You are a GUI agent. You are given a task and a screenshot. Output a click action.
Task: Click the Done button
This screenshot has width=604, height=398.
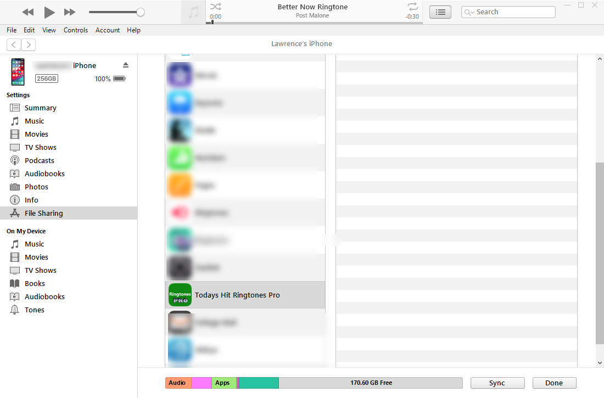555,383
